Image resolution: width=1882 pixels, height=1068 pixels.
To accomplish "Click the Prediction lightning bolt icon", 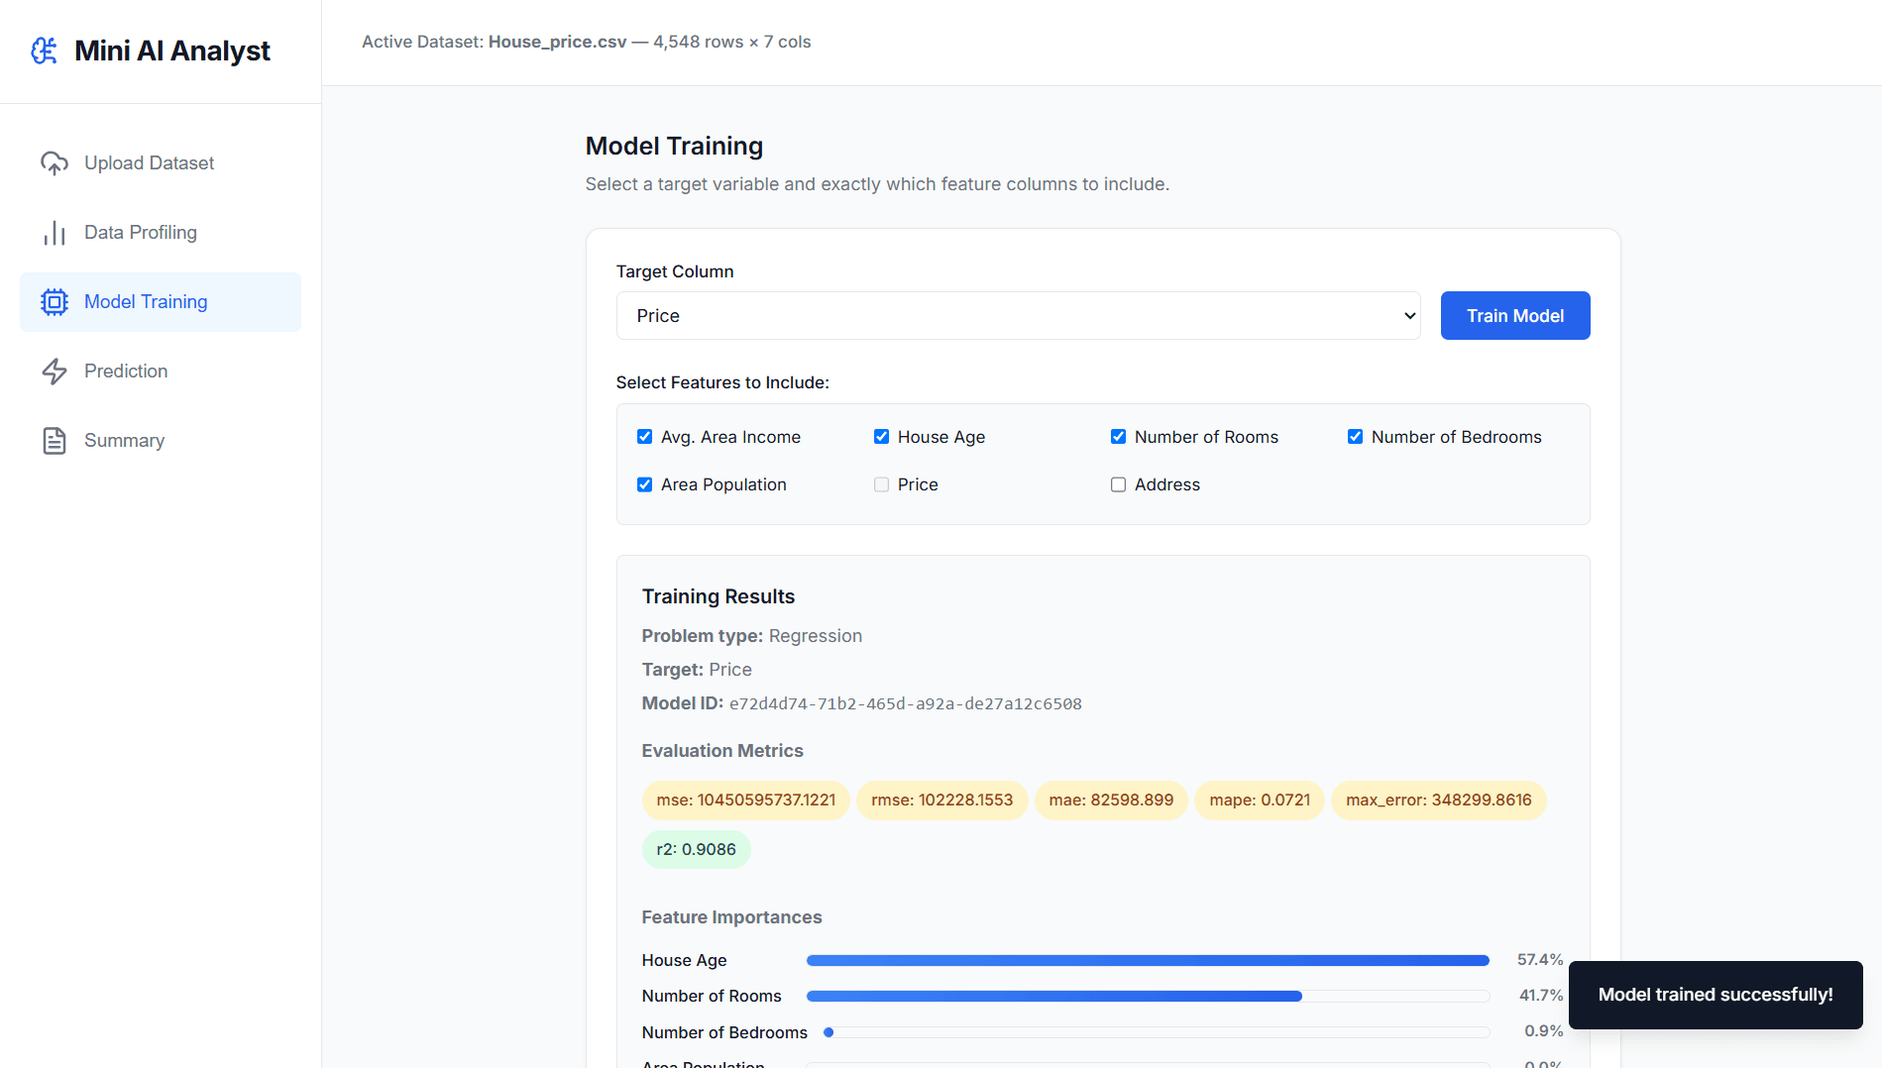I will pyautogui.click(x=55, y=372).
